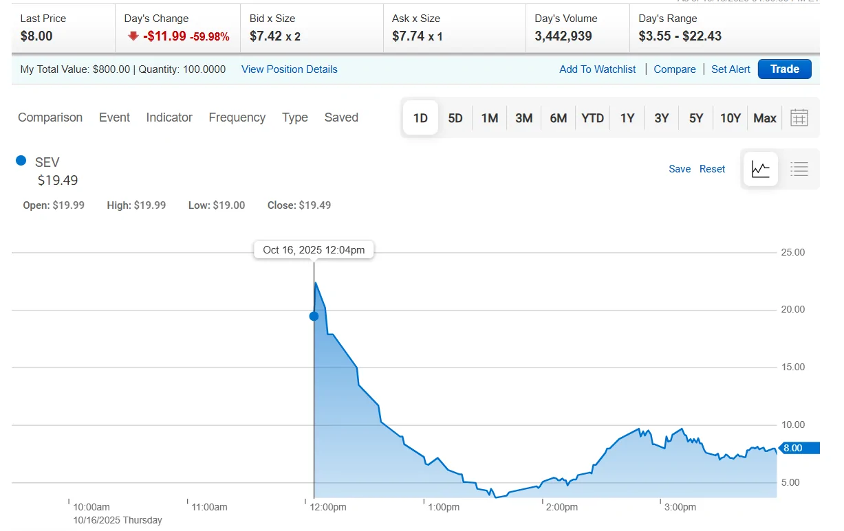Switch to line chart view icon
Screen dimensions: 844x531
coord(761,169)
